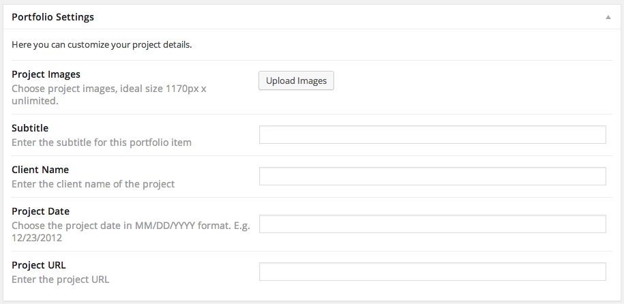Collapse the Portfolio Settings panel arrow
This screenshot has width=624, height=304.
tap(608, 17)
